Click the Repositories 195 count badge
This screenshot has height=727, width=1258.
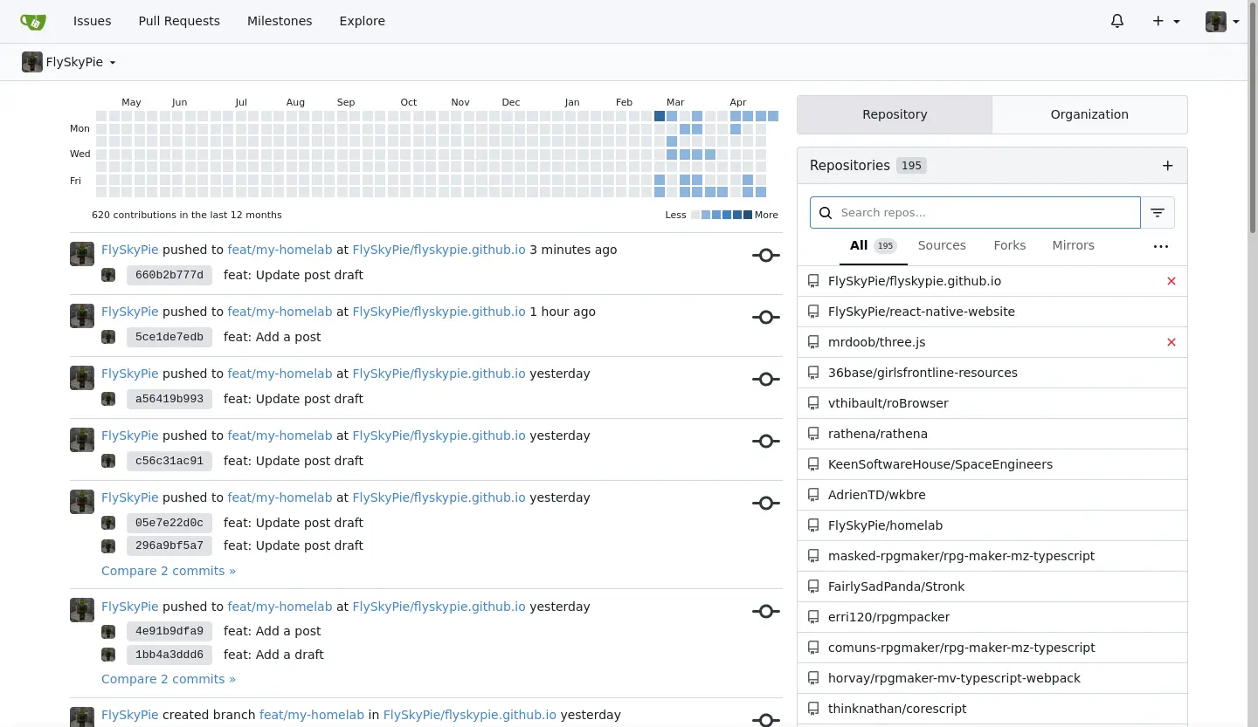pyautogui.click(x=911, y=166)
